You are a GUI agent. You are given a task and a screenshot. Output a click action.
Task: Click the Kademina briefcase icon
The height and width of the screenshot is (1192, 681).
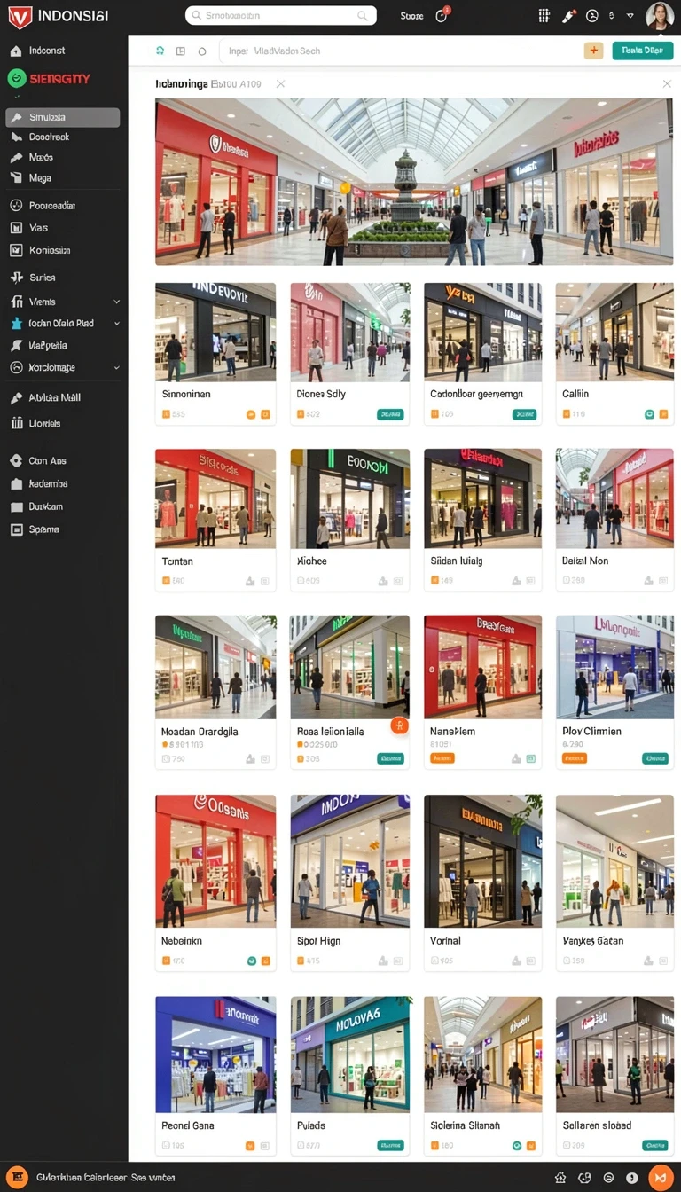tap(15, 484)
